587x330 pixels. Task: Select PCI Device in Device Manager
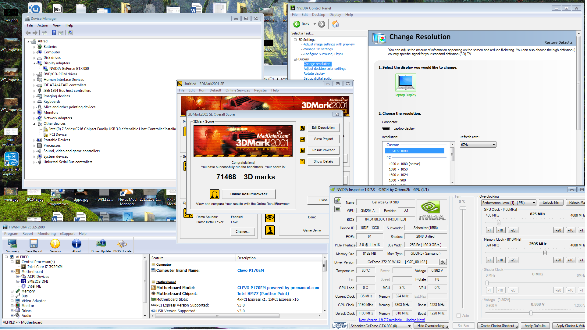coord(58,135)
